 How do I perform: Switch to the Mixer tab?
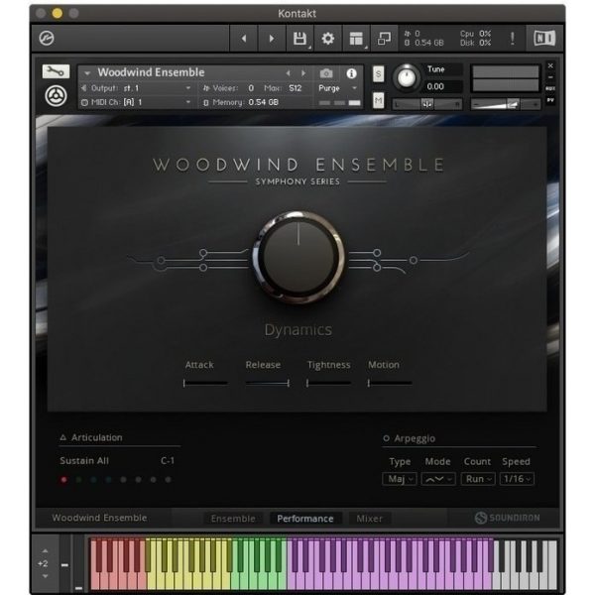(369, 519)
